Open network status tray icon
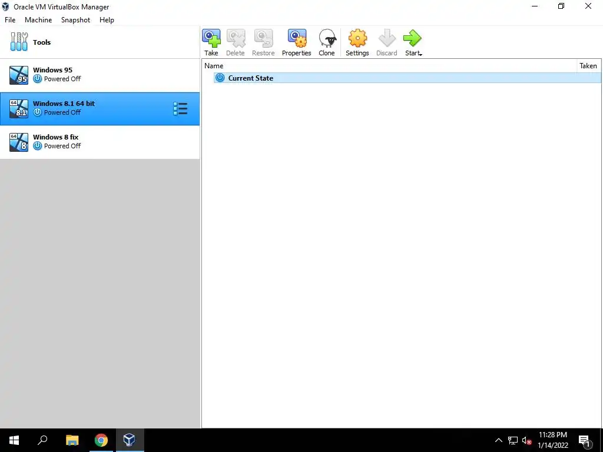Viewport: 603px width, 452px height. pyautogui.click(x=513, y=440)
